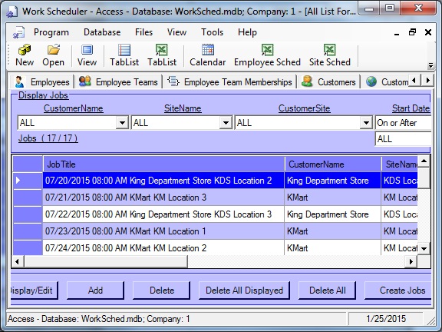
Task: Select row '07/22/2015 08:00 AM King Department Store KDS Location 3'
Action: [x=163, y=214]
